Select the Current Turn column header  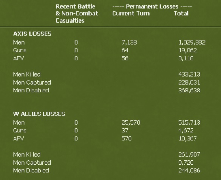(131, 14)
